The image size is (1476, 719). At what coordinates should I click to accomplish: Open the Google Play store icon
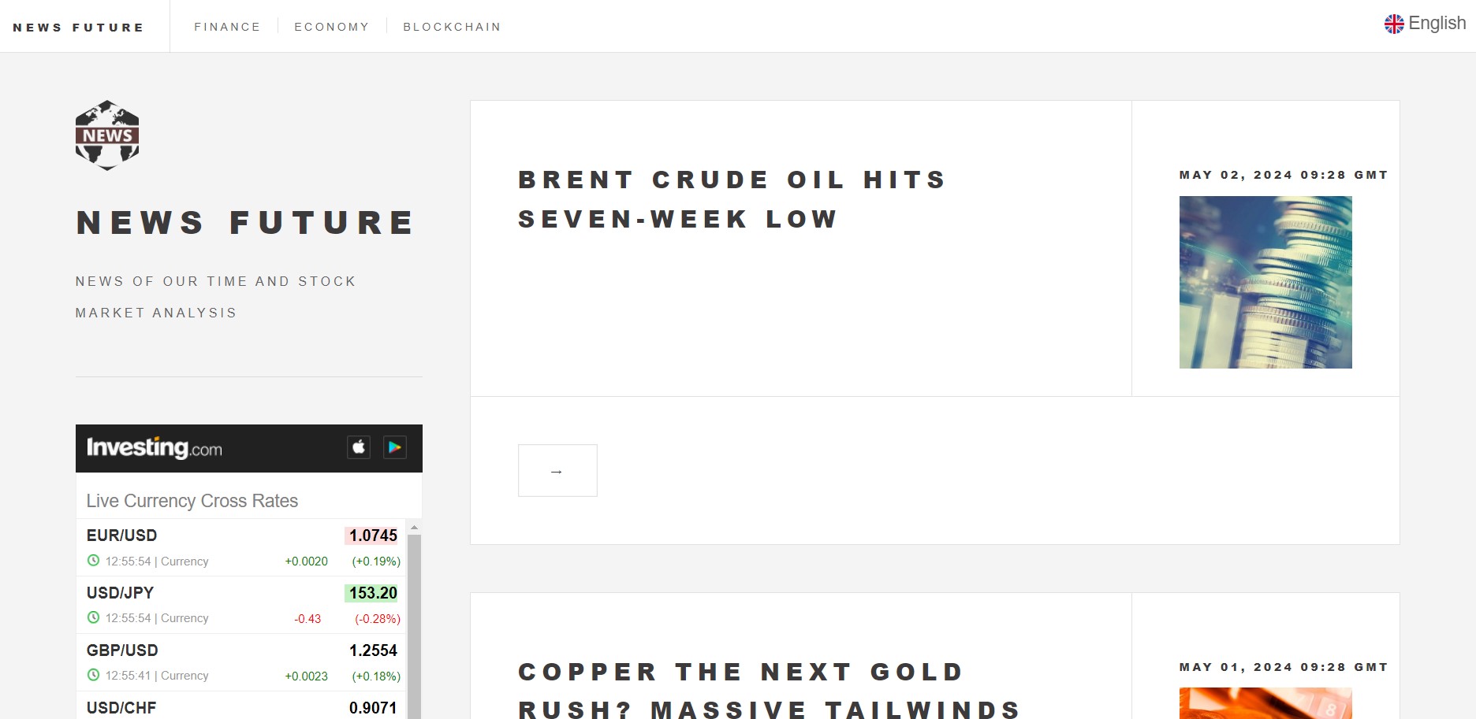(394, 447)
